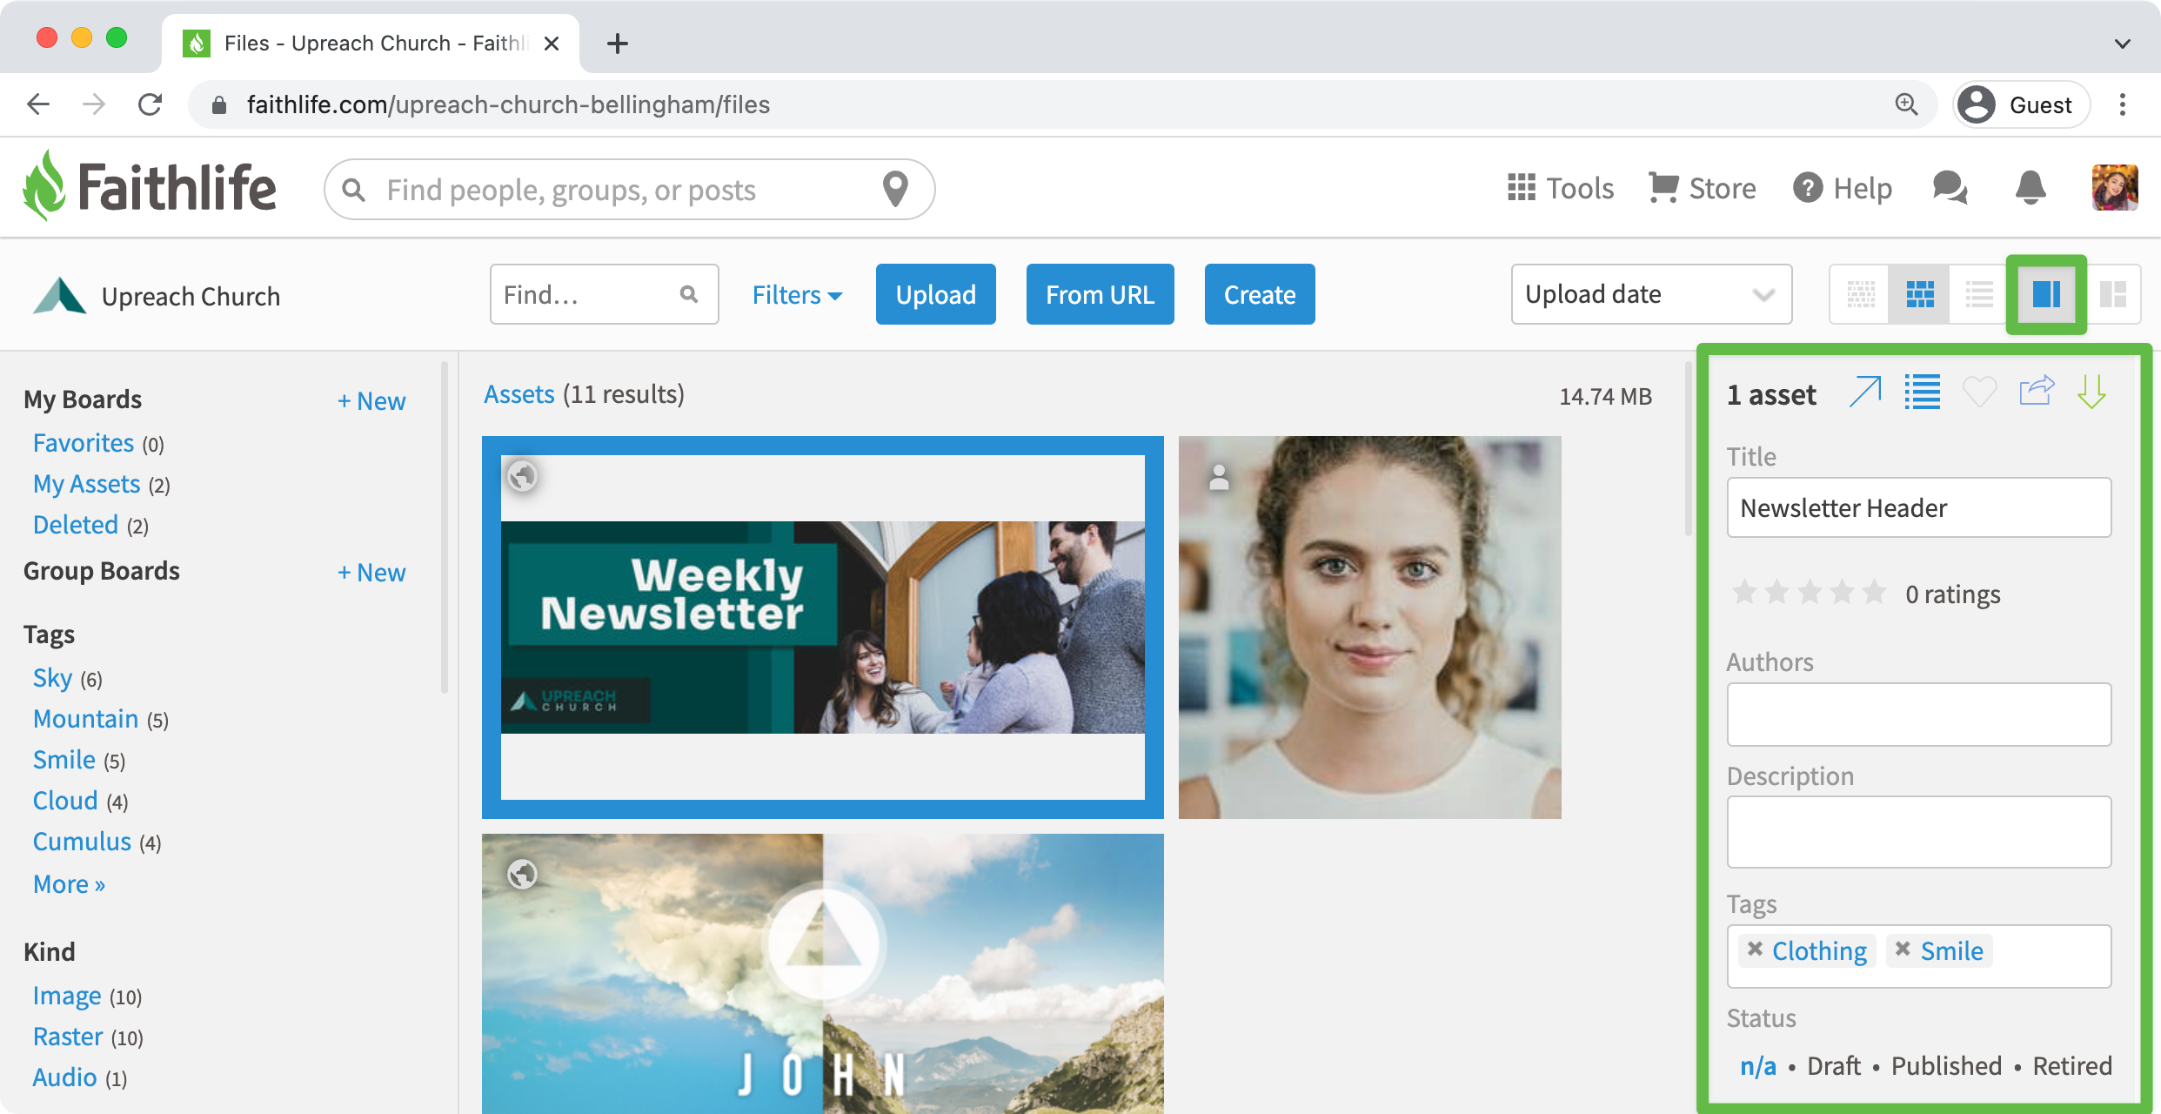Remove the Smile tag
2161x1114 pixels.
coord(1903,949)
